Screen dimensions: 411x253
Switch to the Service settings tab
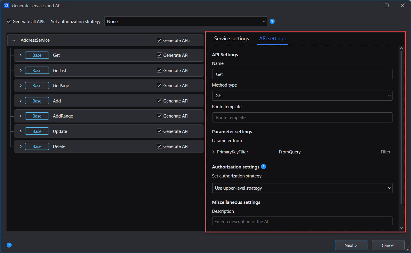coord(231,38)
